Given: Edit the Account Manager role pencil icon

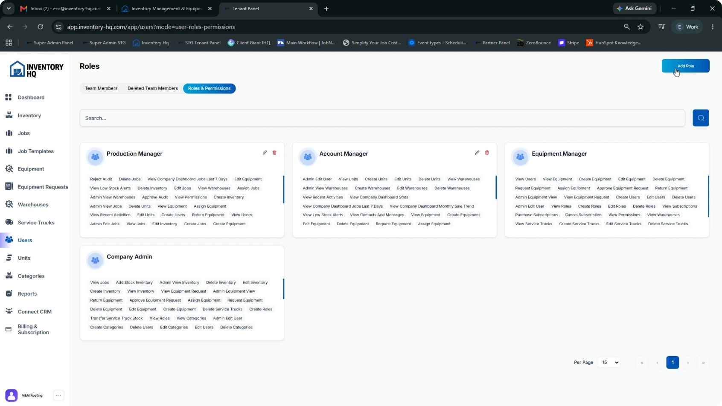Looking at the screenshot, I should click(x=477, y=153).
